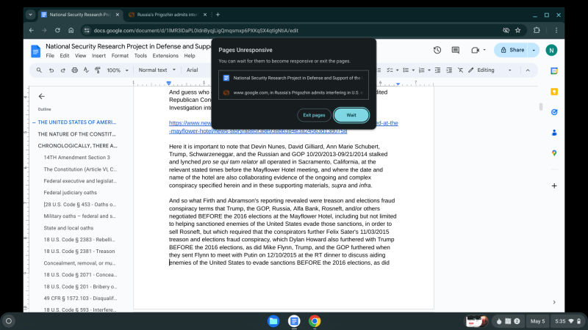Collapse the toolbar with the up chevron

(528, 70)
